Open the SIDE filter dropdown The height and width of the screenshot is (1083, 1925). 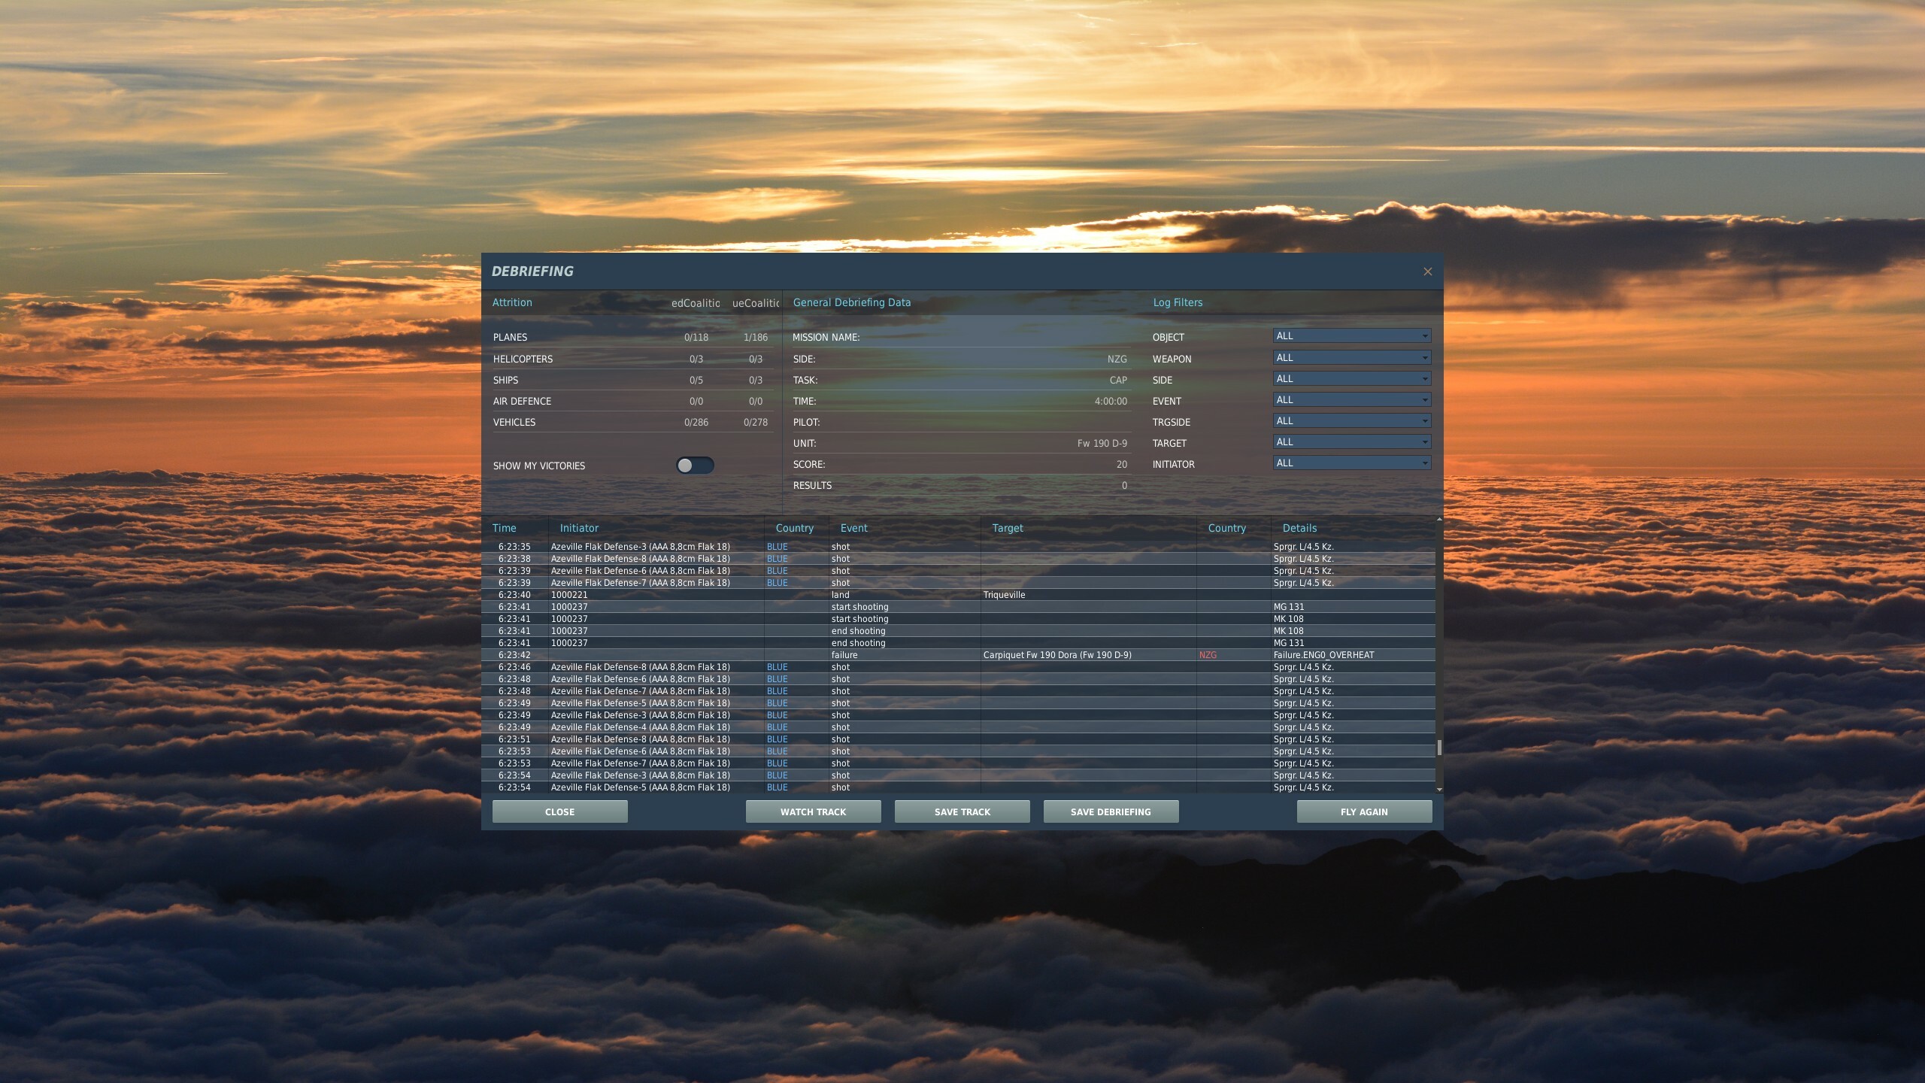point(1351,379)
